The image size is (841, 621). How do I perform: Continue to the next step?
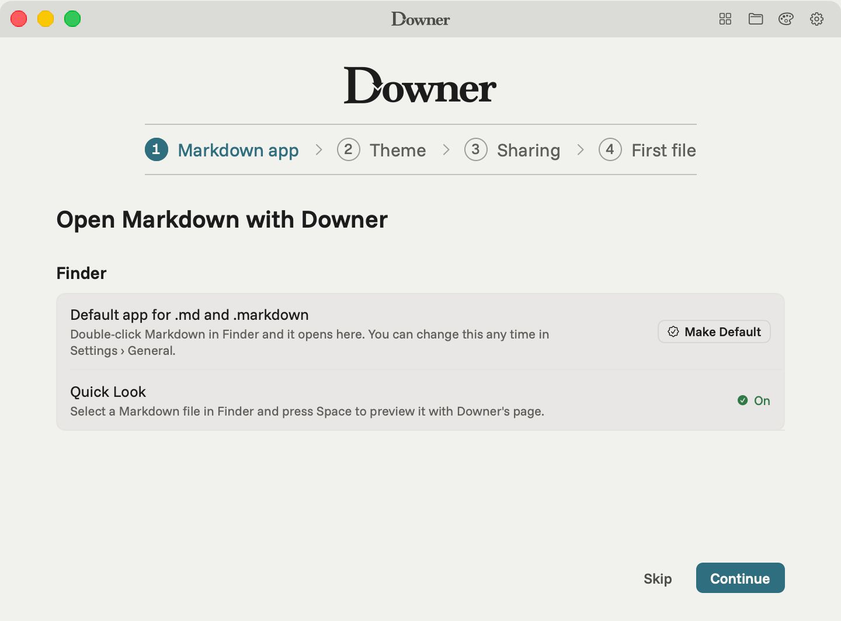pos(741,578)
